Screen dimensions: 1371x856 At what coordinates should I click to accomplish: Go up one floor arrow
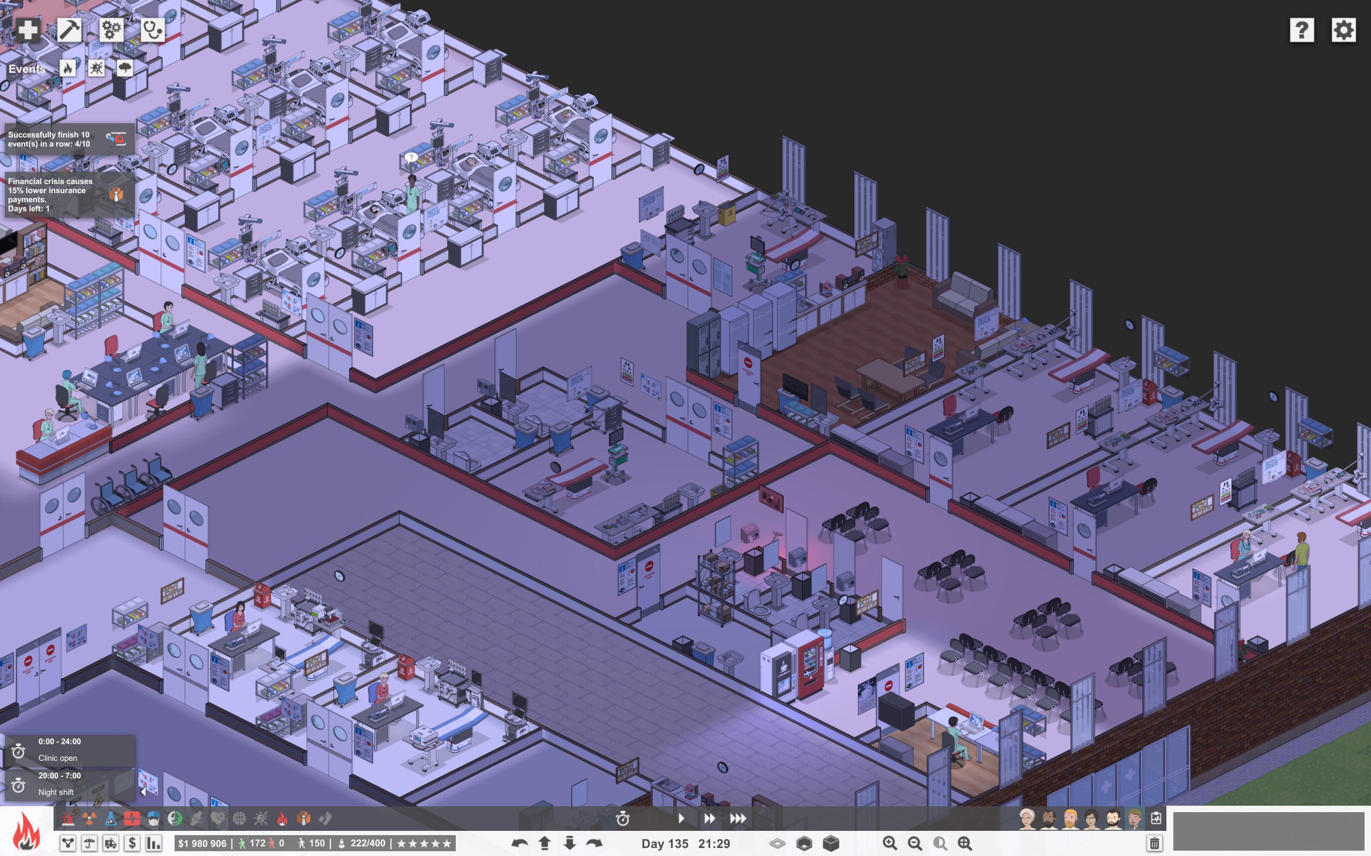[545, 843]
